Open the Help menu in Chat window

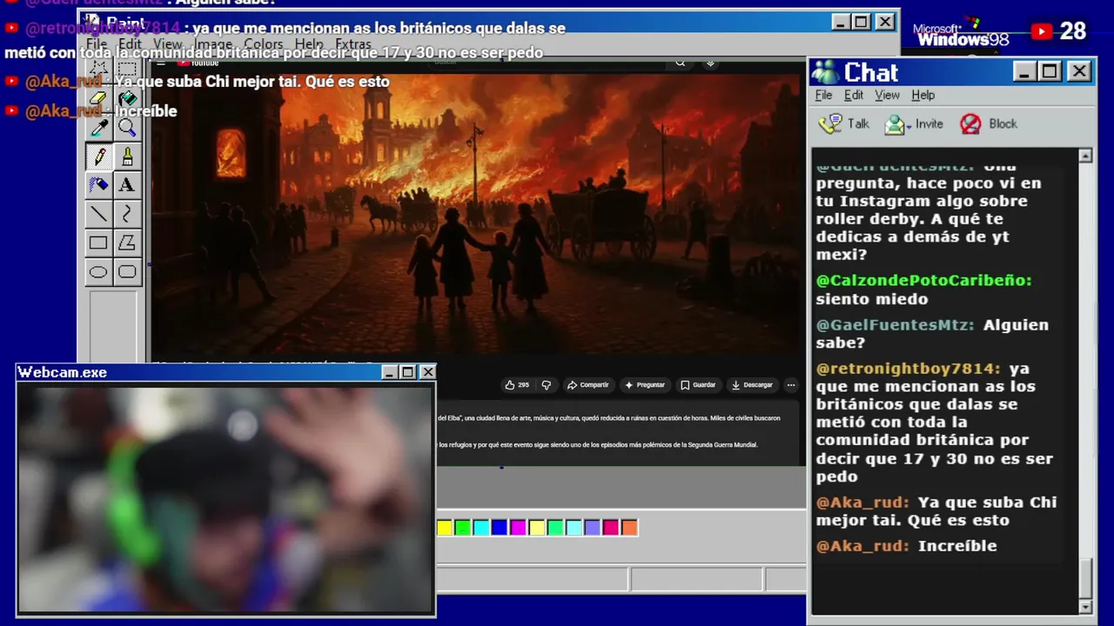click(x=923, y=95)
